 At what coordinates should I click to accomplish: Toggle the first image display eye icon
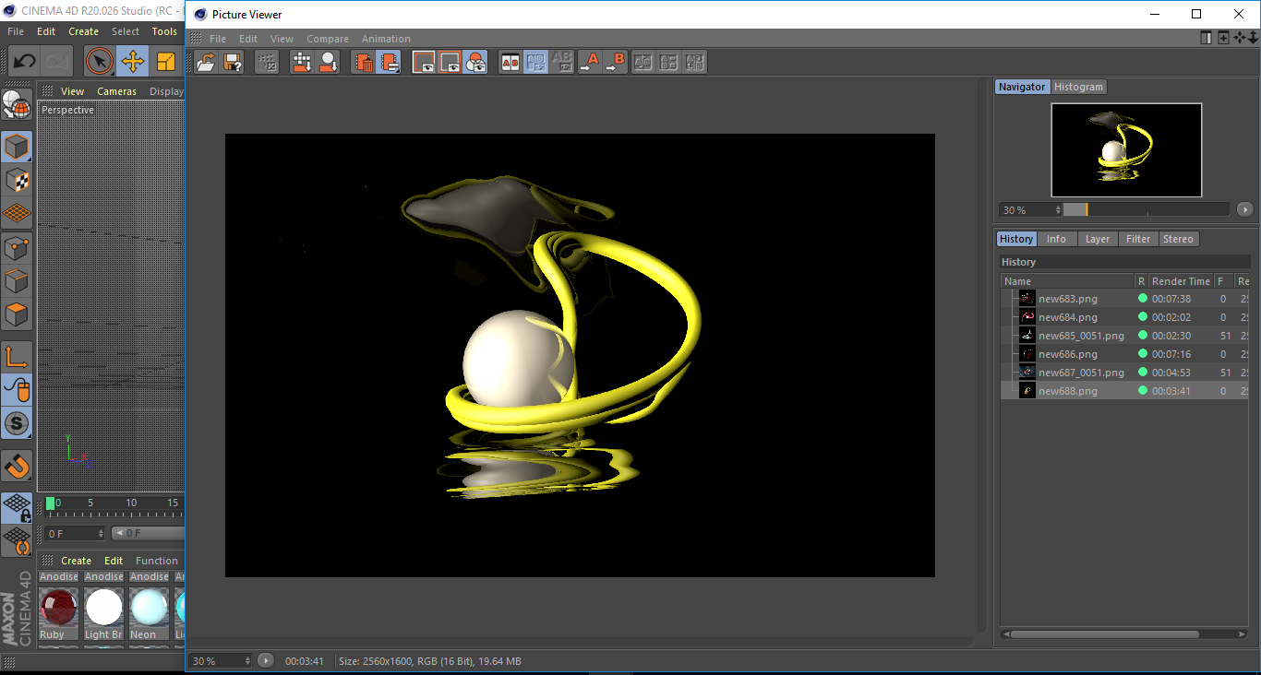(424, 62)
